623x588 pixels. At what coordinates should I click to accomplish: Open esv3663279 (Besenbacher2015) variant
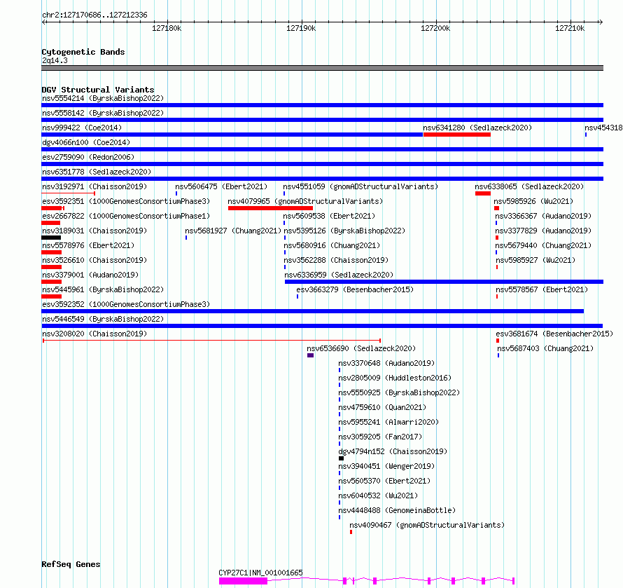click(x=355, y=289)
